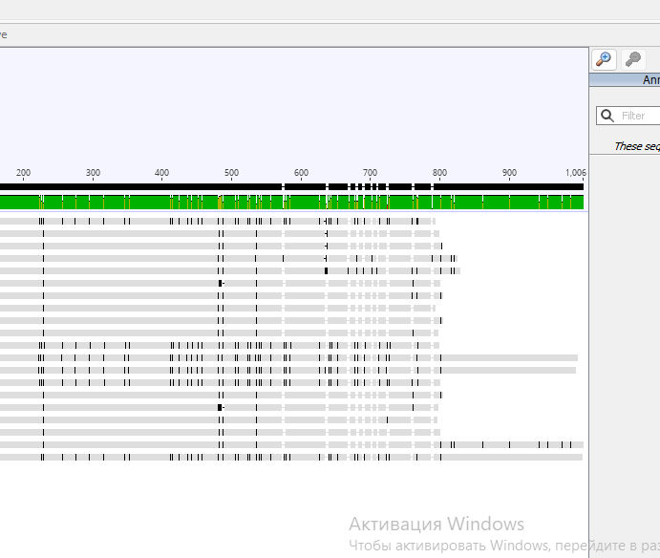Select the first sequence row in alignment
660x558 pixels.
pyautogui.click(x=218, y=221)
